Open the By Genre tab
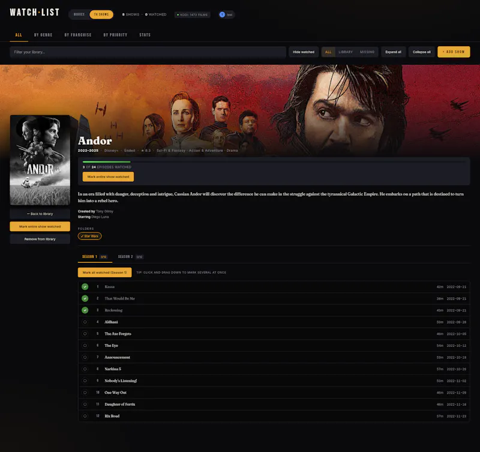 point(43,35)
